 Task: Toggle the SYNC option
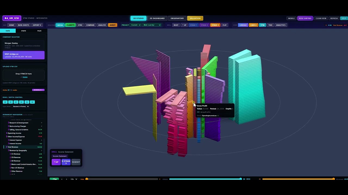point(80,25)
